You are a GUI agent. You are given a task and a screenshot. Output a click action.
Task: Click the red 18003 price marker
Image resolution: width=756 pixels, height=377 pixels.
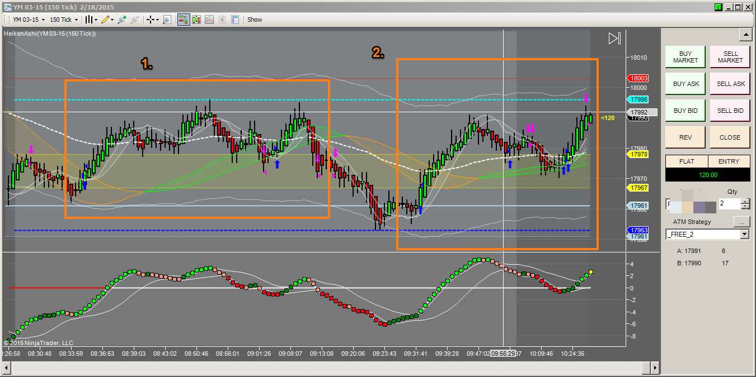pos(638,78)
